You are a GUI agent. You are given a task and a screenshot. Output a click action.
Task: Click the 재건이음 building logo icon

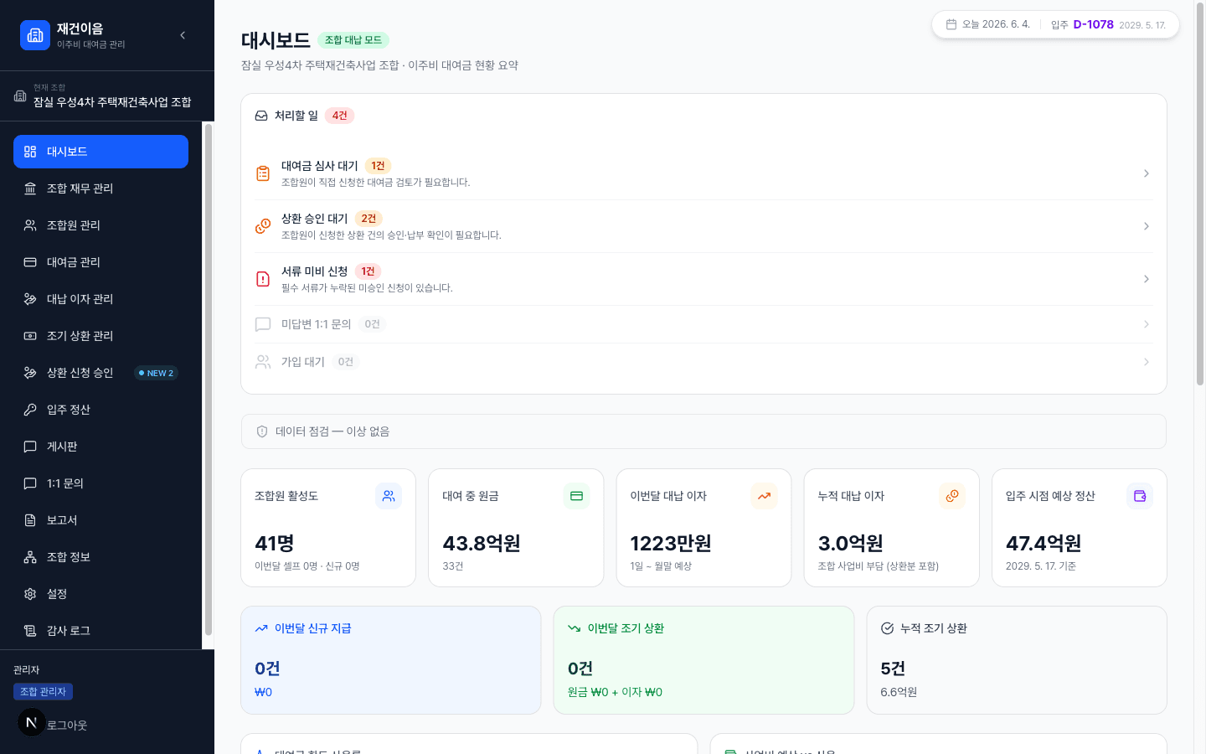35,35
